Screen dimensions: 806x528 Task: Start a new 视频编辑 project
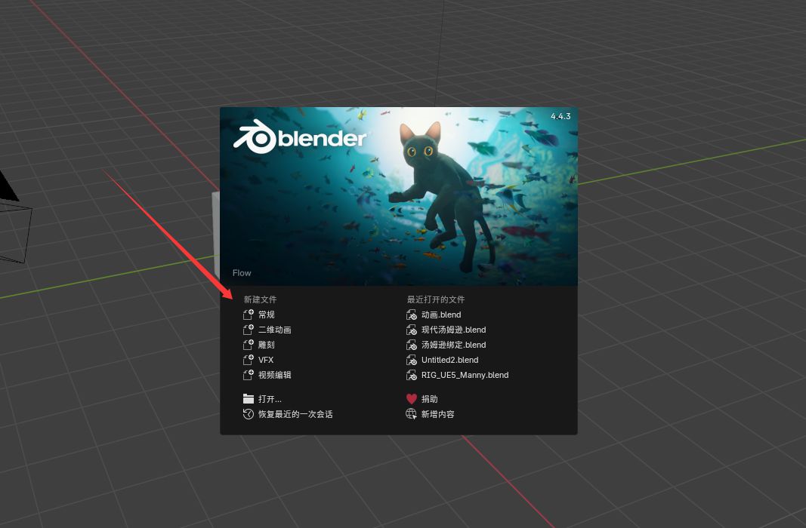[x=274, y=375]
